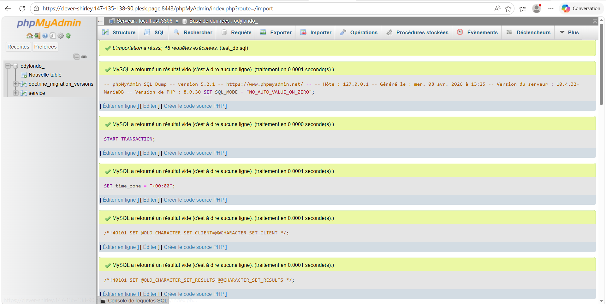606x304 pixels.
Task: Click Éditer en ligne under START TRANSACTION
Action: tap(119, 153)
